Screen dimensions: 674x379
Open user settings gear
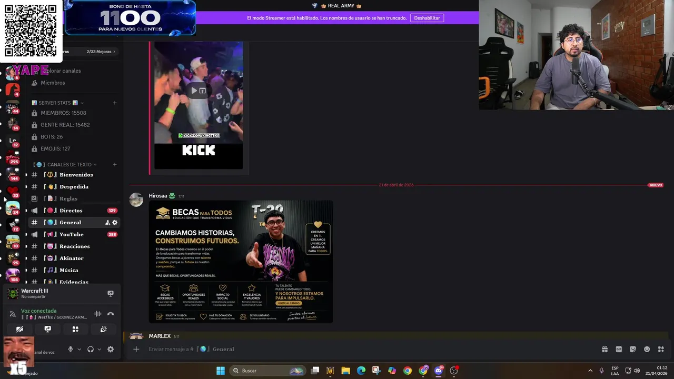click(111, 349)
